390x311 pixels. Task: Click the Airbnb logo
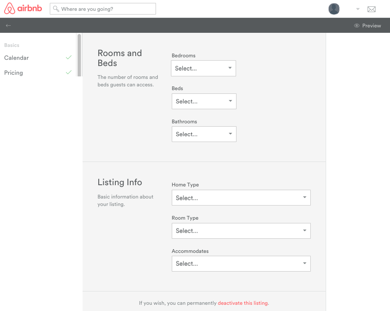pyautogui.click(x=23, y=8)
